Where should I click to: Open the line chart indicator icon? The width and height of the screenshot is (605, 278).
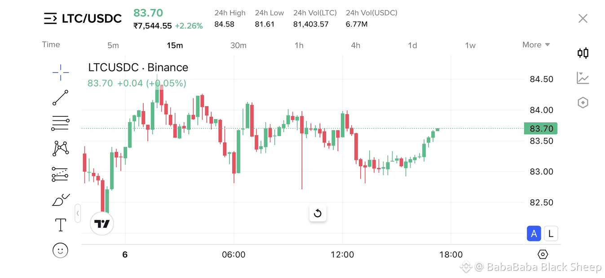coord(583,78)
